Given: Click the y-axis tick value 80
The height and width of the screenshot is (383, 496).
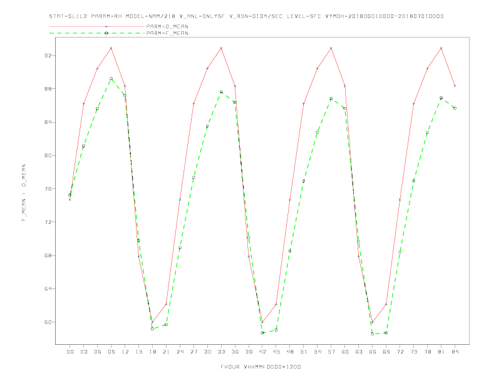Looking at the screenshot, I should [x=48, y=155].
